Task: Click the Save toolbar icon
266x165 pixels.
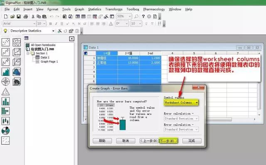Action: (x=19, y=17)
